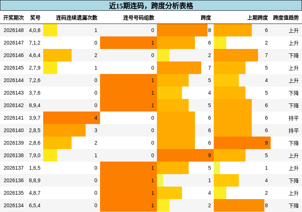The height and width of the screenshot is (212, 302).
Task: Select winning numbers 1,6,5
Action: tap(35, 168)
